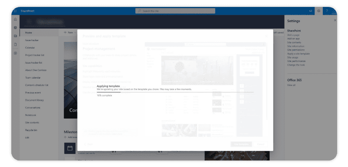Open the Help question mark icon

click(327, 11)
